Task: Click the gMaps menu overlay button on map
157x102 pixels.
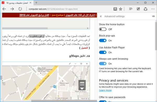Action: (x=82, y=85)
